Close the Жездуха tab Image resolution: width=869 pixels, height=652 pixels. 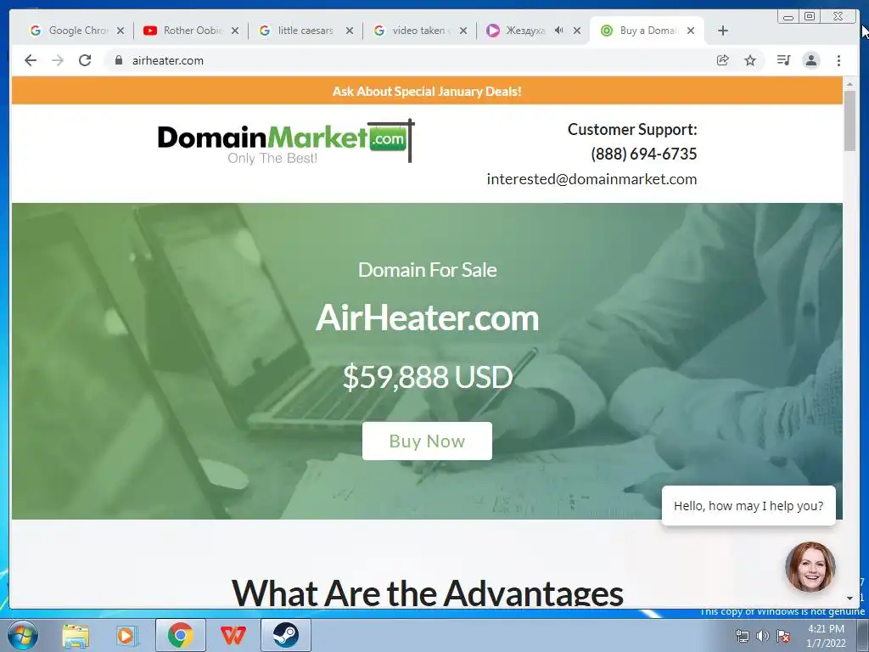click(577, 31)
